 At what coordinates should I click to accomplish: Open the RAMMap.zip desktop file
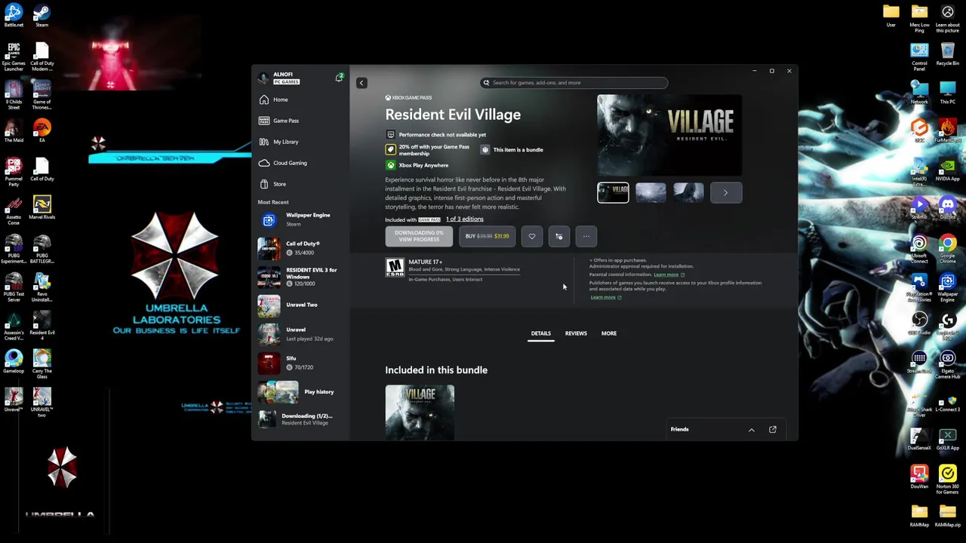click(948, 515)
